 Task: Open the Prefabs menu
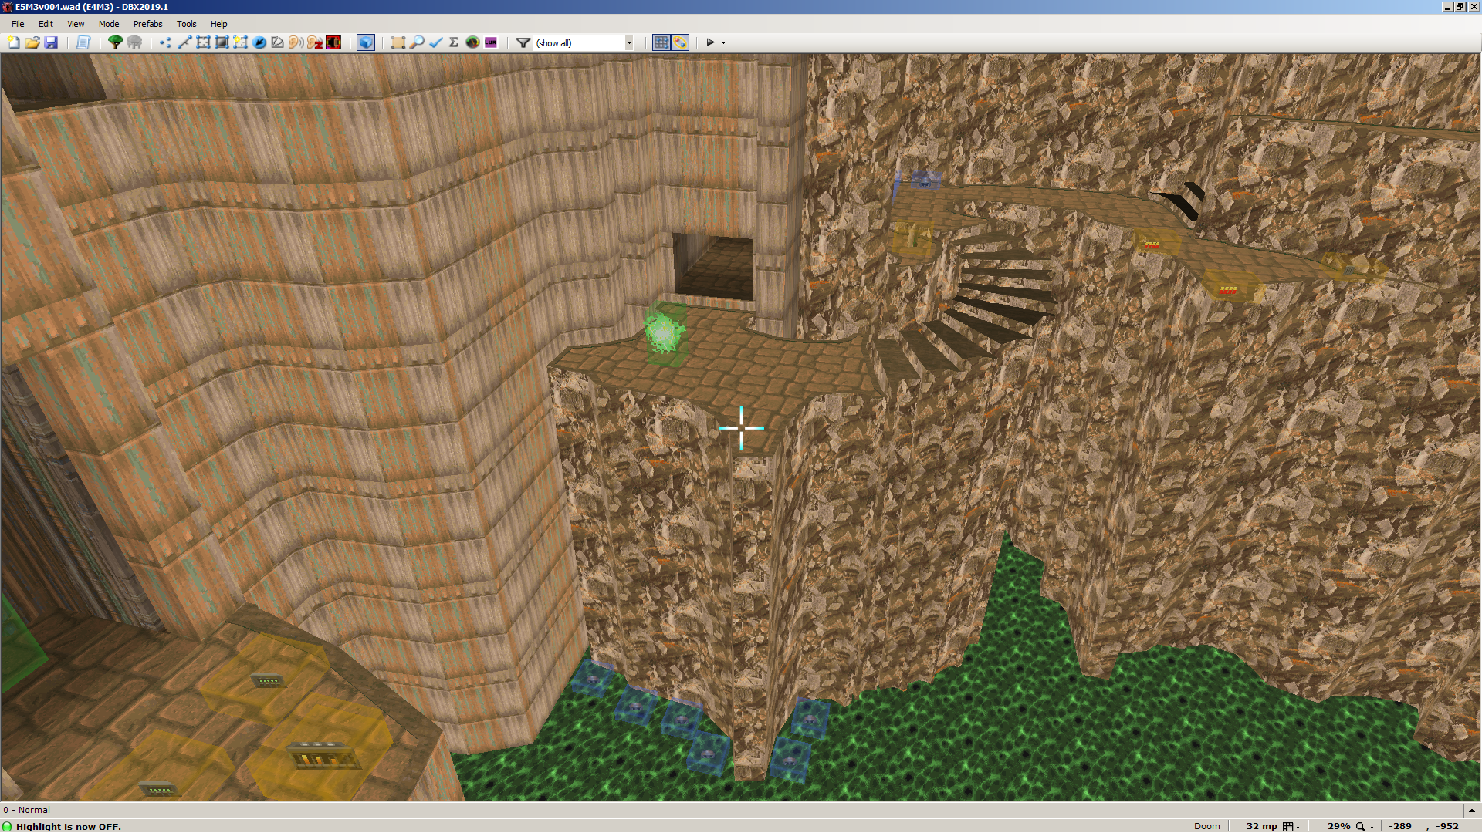tap(147, 24)
